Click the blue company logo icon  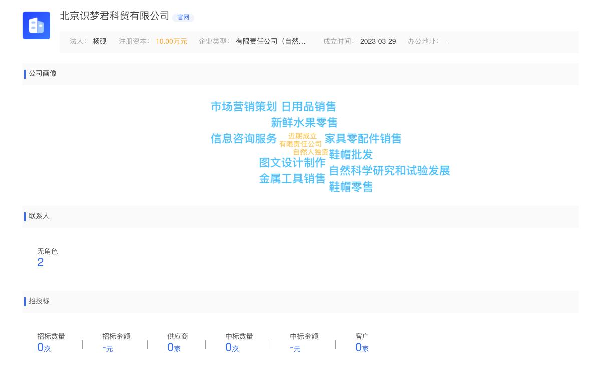point(36,25)
